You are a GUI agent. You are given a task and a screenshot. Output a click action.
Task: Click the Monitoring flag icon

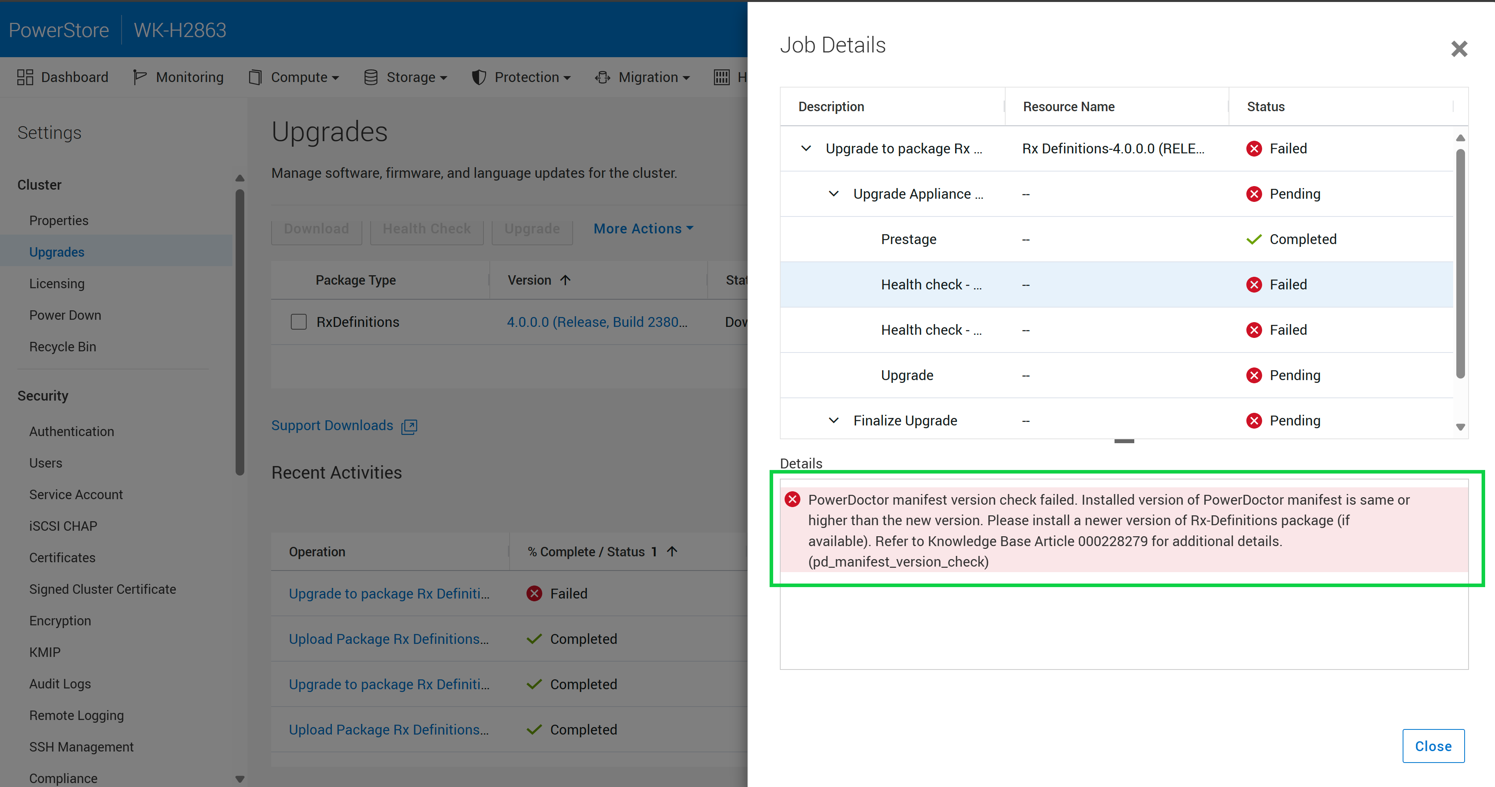(x=139, y=76)
